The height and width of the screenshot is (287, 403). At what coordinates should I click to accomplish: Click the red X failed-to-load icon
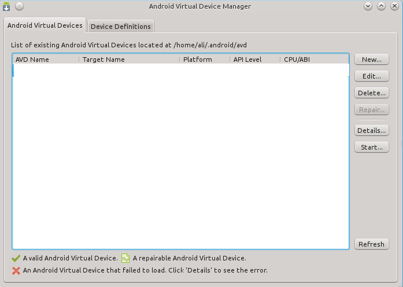[16, 270]
